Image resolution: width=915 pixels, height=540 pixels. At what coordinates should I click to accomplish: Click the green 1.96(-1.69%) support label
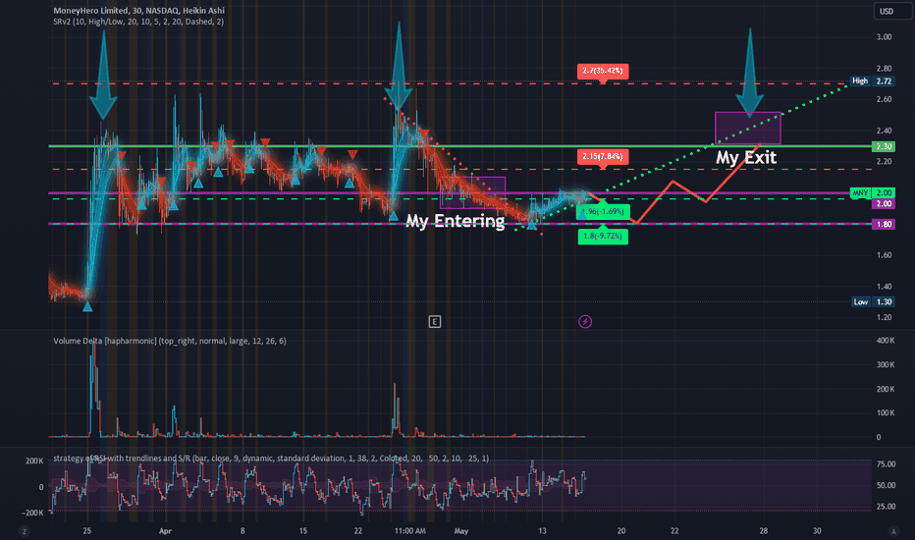pyautogui.click(x=603, y=211)
